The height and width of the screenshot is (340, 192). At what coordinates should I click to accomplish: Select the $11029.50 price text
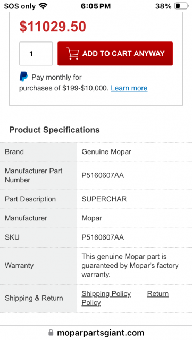click(53, 27)
